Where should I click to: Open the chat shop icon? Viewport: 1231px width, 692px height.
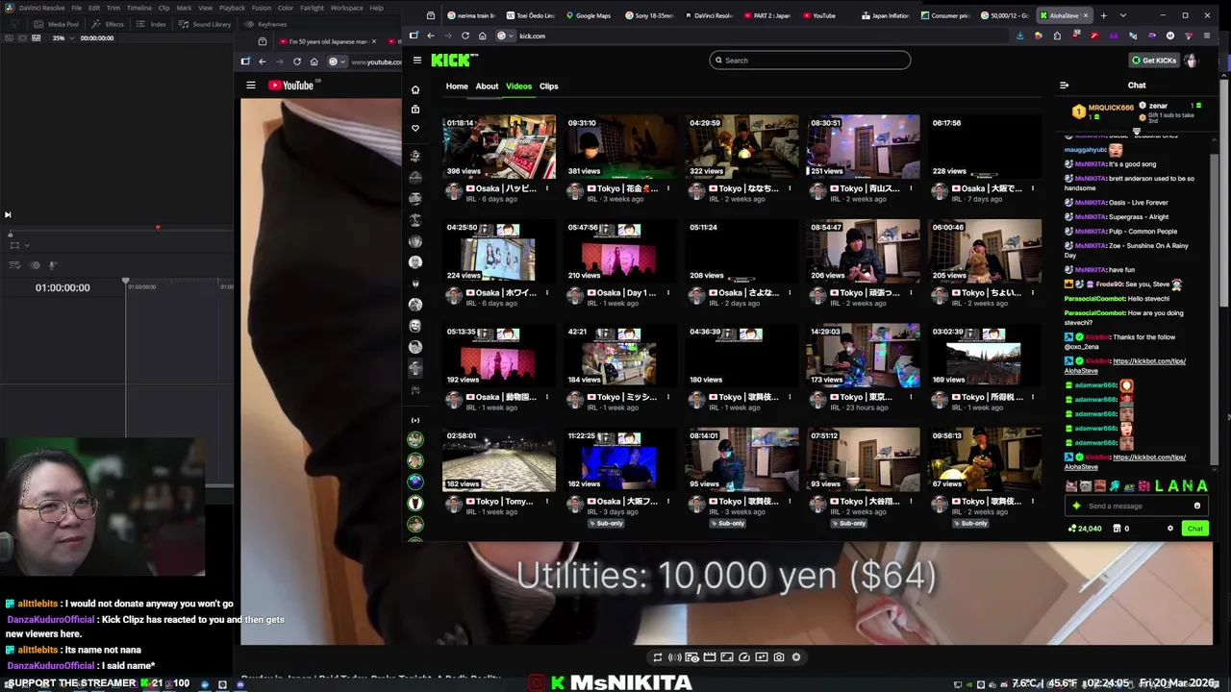tap(1117, 529)
